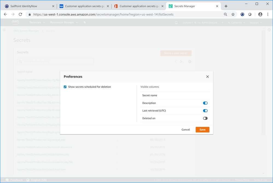Bookmark this page with star icon
Viewport: 273px width, 183px height.
[x=233, y=14]
